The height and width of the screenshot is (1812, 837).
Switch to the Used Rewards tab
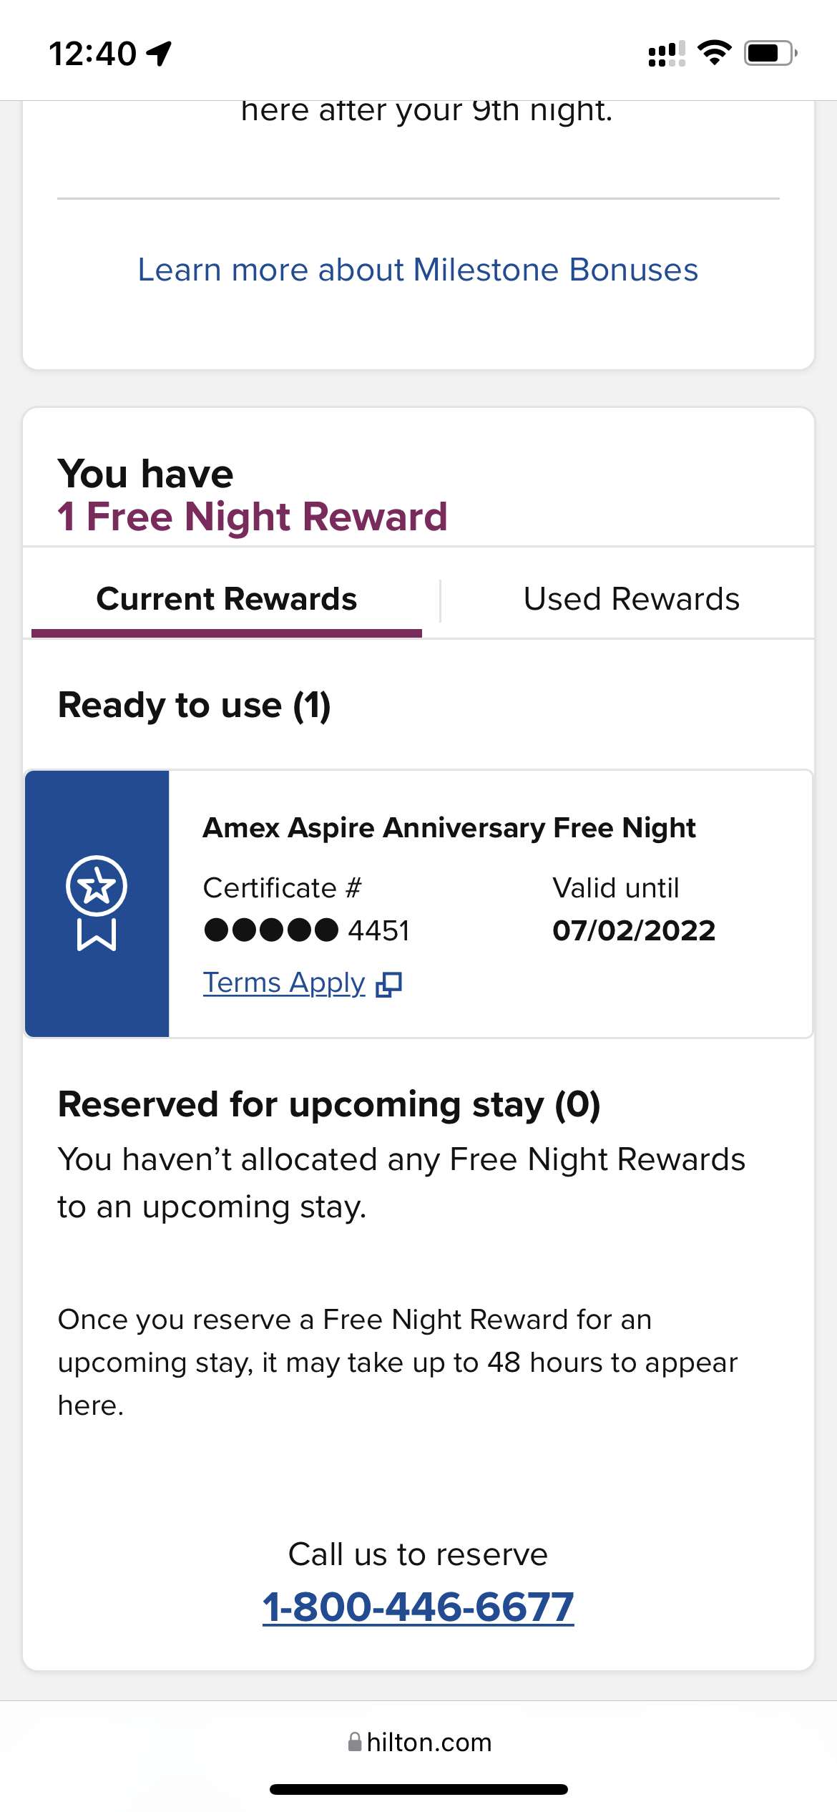click(x=631, y=599)
